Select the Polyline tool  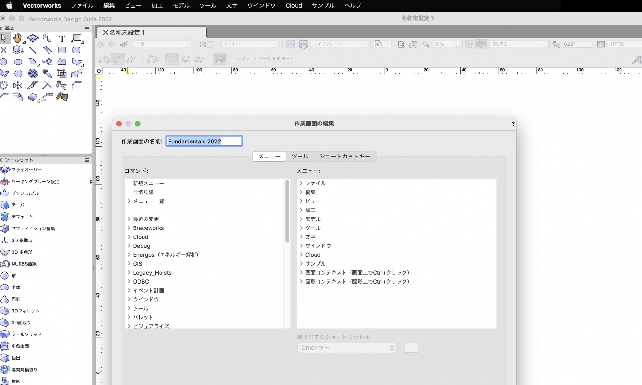tap(62, 62)
